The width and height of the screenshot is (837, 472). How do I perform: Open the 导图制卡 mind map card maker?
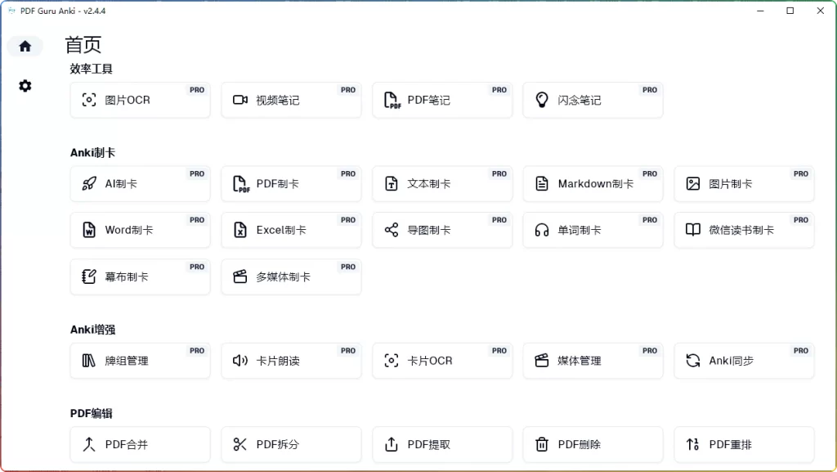coord(442,230)
